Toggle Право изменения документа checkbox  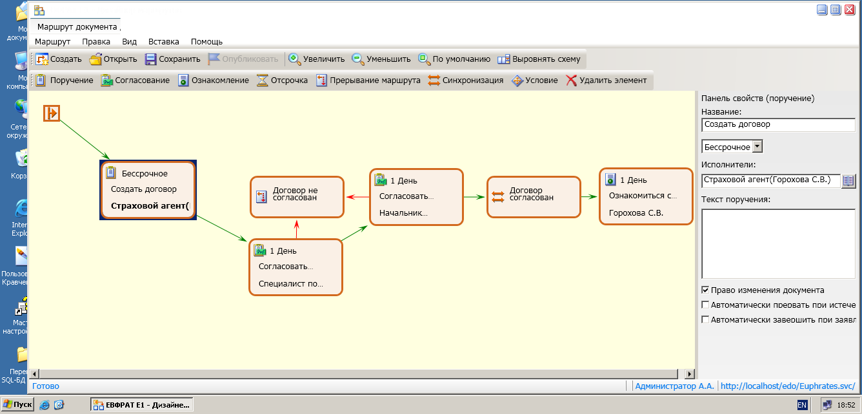[x=705, y=290]
